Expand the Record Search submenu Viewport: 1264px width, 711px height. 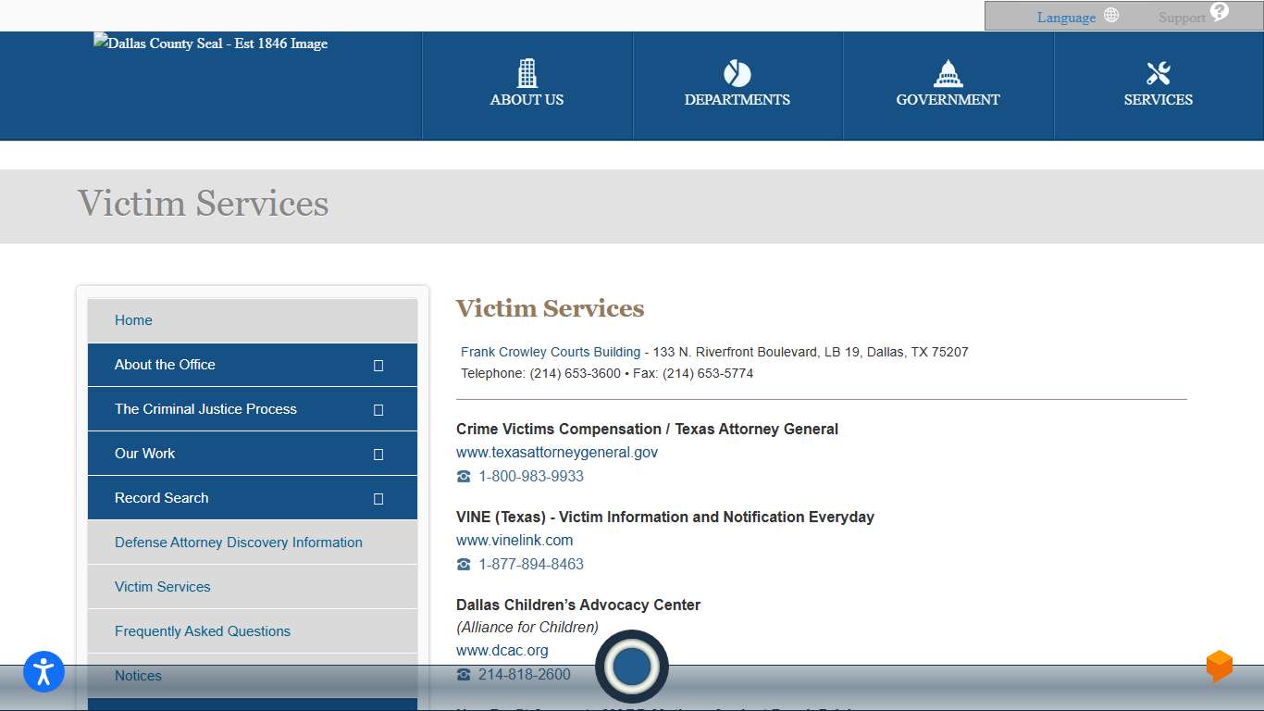click(x=378, y=498)
